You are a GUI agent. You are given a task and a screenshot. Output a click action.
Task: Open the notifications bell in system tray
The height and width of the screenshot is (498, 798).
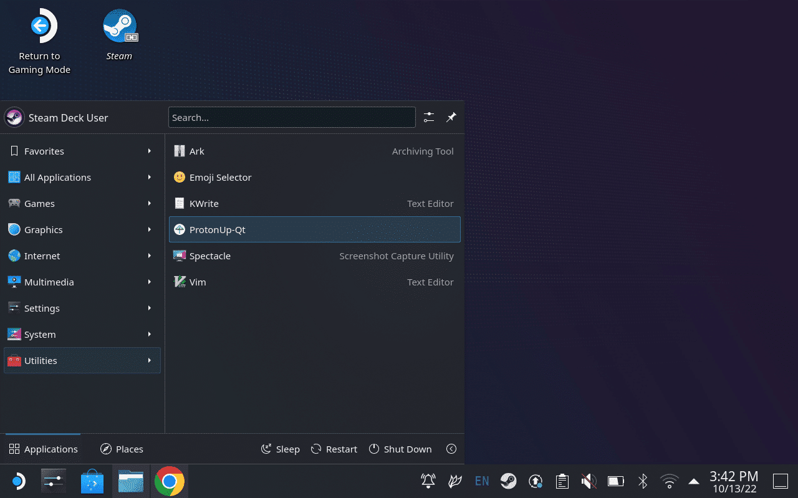tap(428, 481)
